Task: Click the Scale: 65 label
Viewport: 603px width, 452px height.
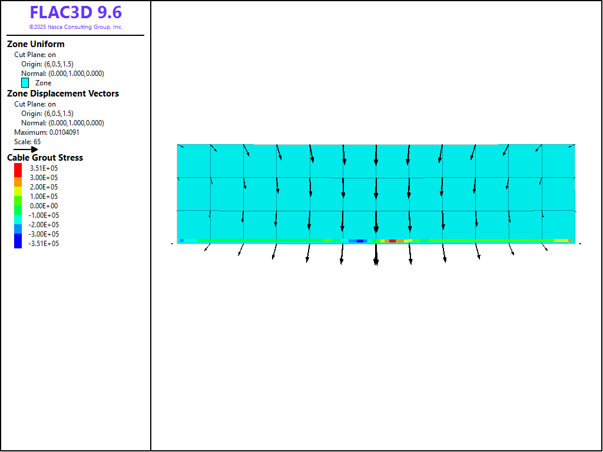Action: (x=27, y=142)
